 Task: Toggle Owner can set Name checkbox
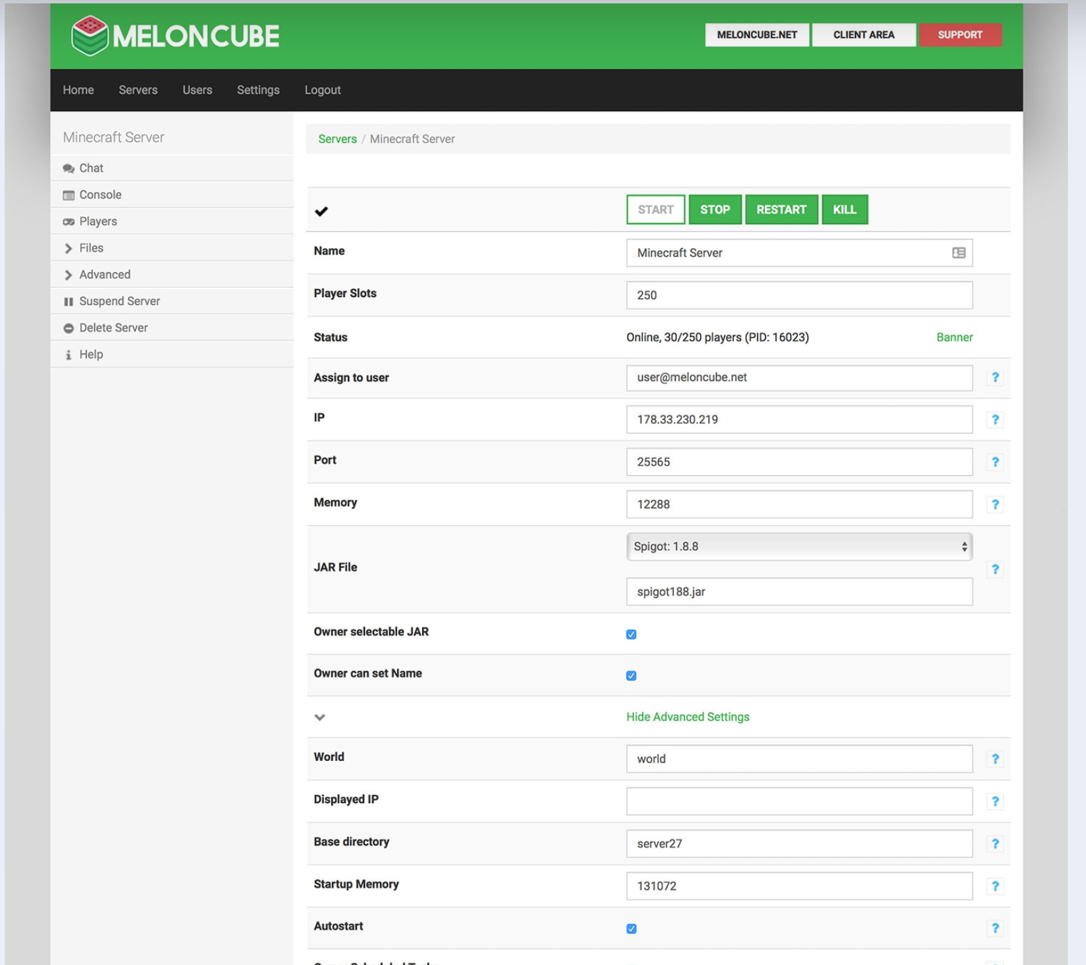631,676
